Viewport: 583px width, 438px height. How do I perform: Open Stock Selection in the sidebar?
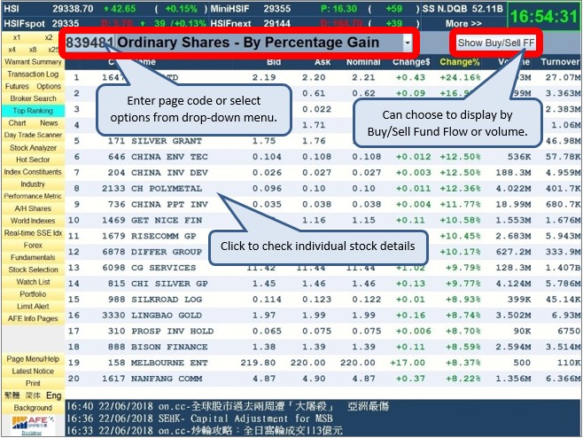tap(33, 270)
